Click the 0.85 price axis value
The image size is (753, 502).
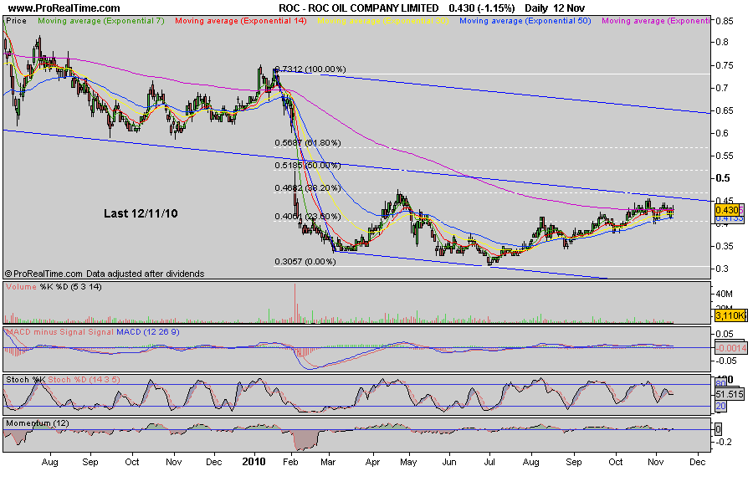725,21
